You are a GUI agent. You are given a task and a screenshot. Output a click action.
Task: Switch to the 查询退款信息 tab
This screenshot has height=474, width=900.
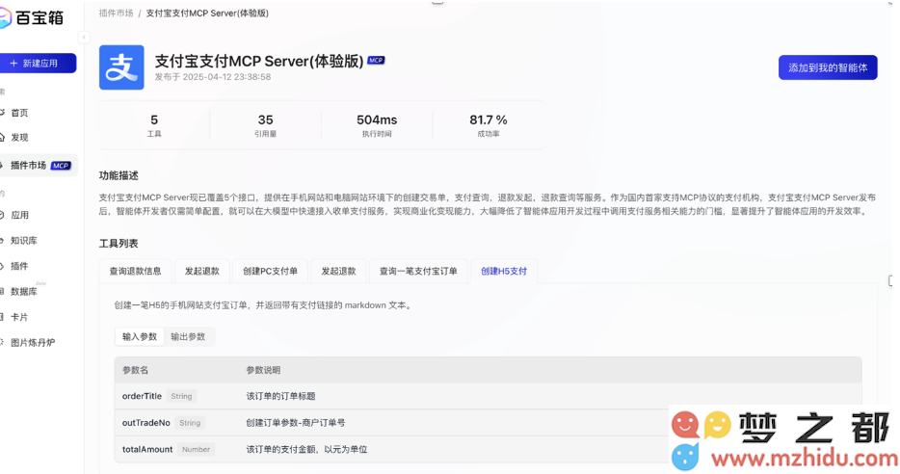[136, 271]
